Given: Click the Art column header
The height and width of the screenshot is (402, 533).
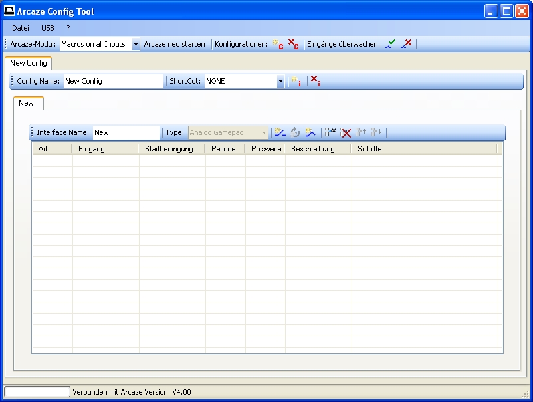Looking at the screenshot, I should tap(52, 149).
